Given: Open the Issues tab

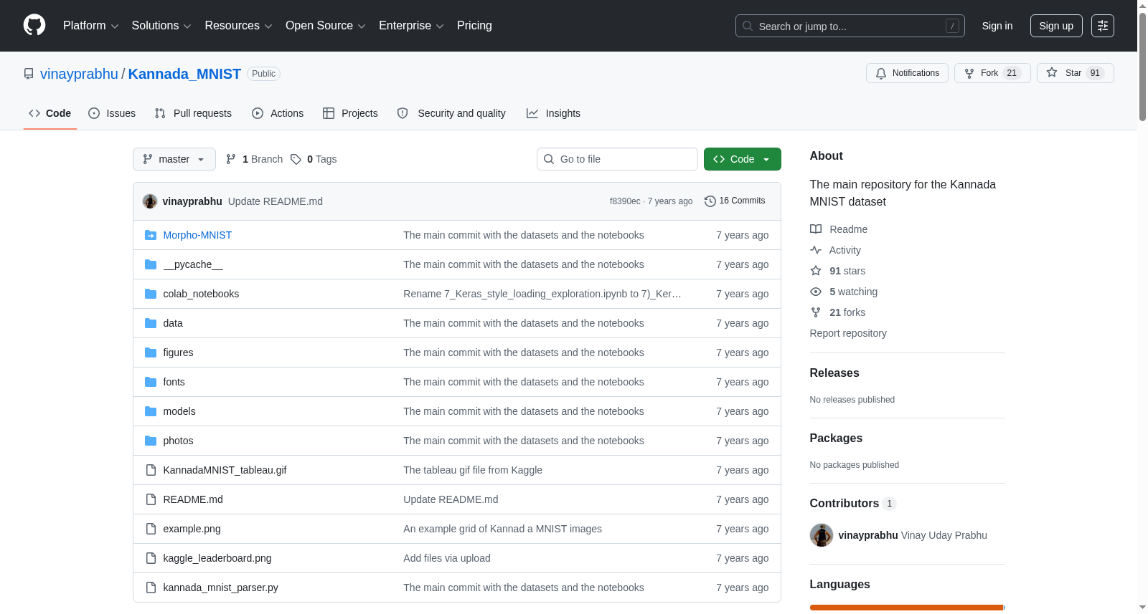Looking at the screenshot, I should pos(112,113).
